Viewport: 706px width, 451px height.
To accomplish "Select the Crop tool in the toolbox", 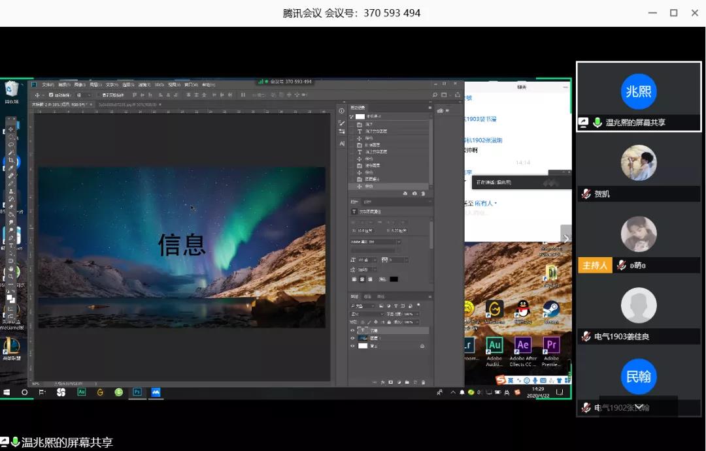I will coord(11,160).
